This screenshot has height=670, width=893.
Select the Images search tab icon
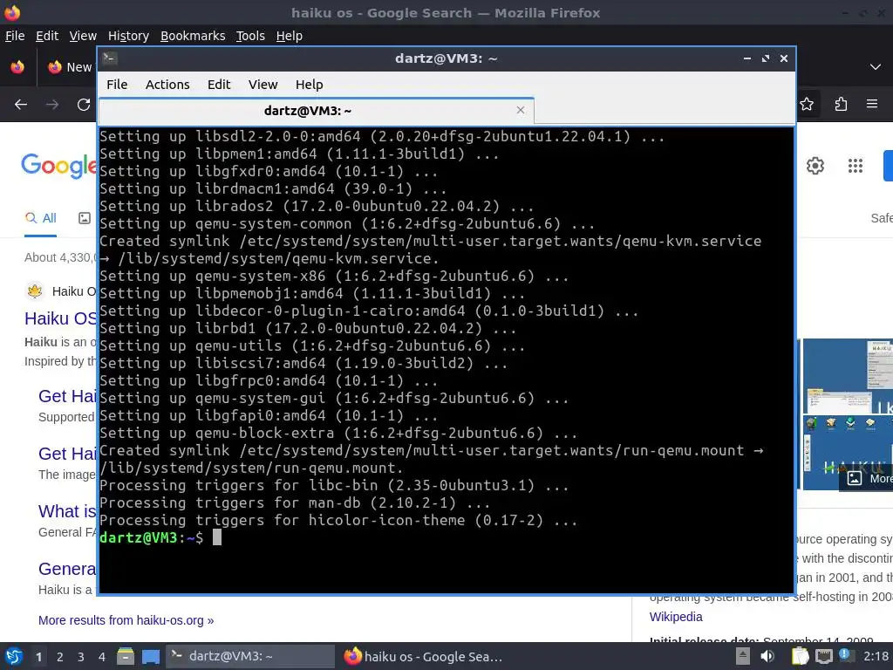[x=85, y=218]
